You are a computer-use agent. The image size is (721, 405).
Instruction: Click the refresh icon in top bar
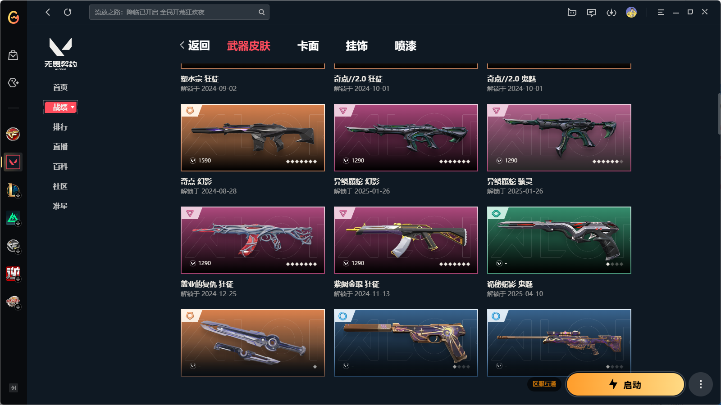pos(68,12)
